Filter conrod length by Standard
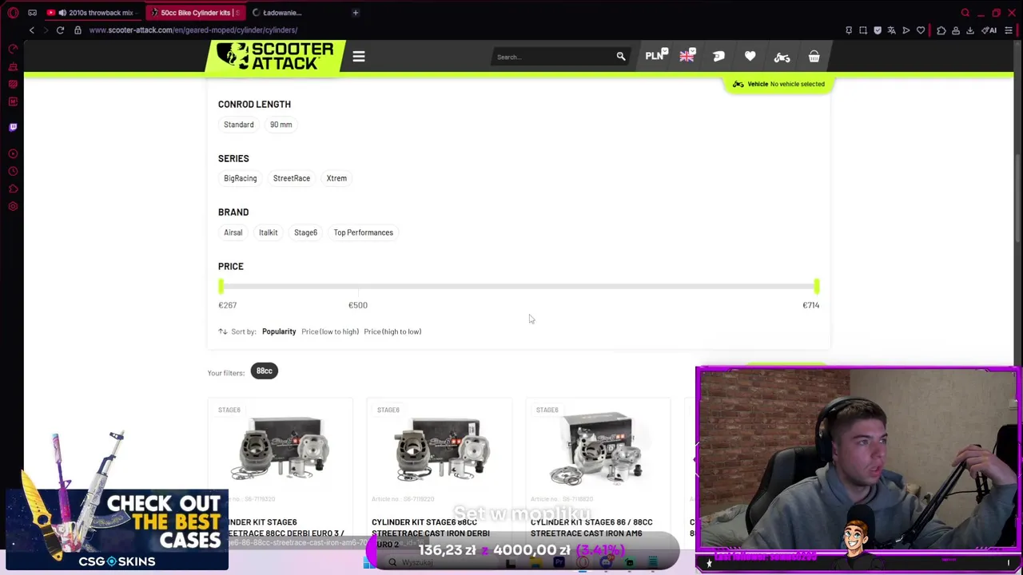This screenshot has height=575, width=1023. [x=238, y=125]
